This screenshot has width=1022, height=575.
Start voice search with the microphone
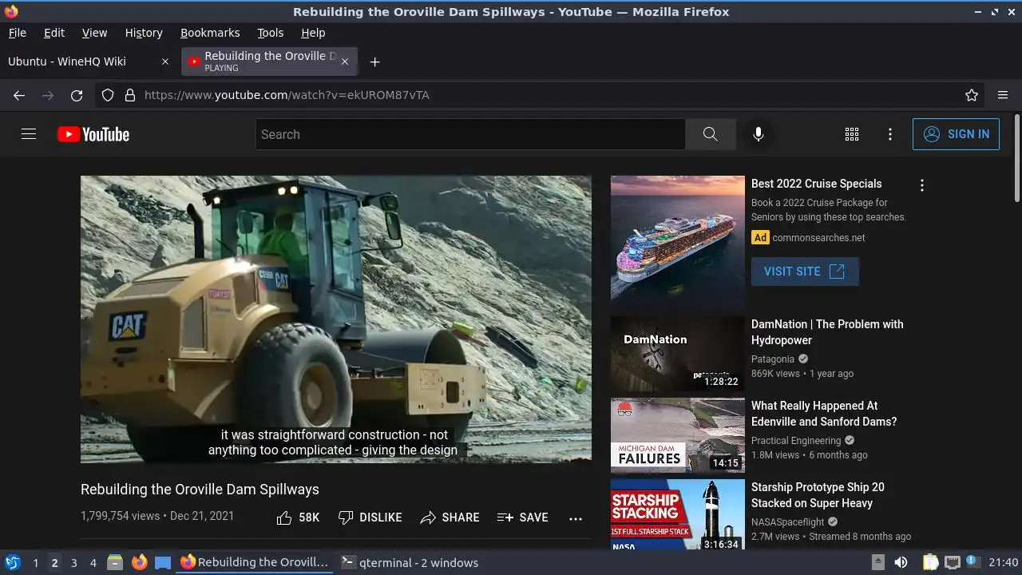tap(759, 134)
